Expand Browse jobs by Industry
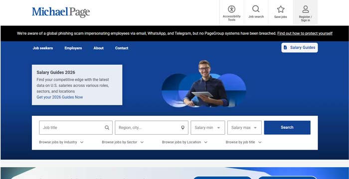The image size is (349, 179). [61, 142]
